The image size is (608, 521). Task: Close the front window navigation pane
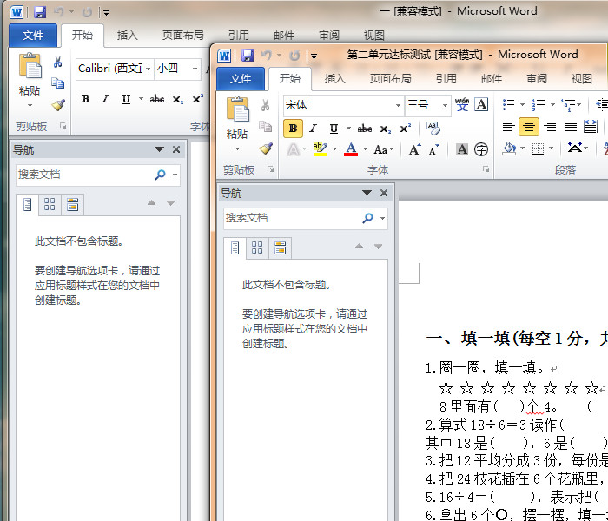pos(384,193)
